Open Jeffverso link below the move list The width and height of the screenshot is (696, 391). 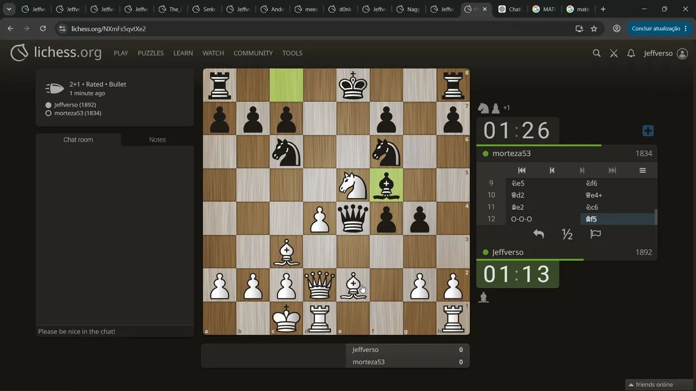coord(508,253)
